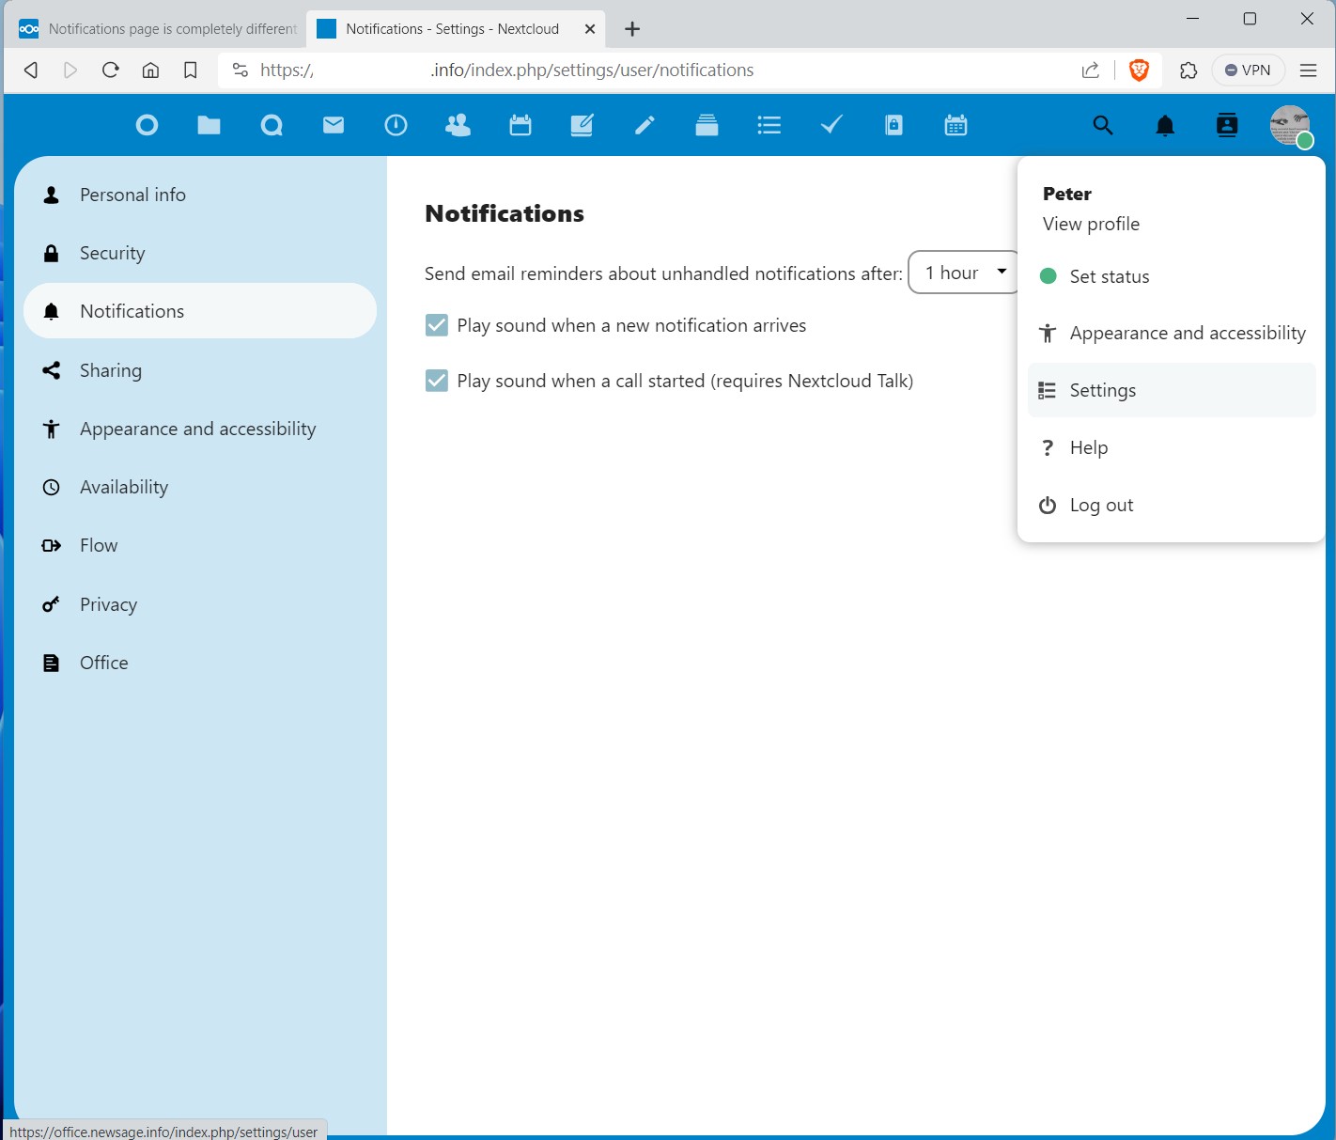Open the Contacts app people icon

[x=458, y=125]
